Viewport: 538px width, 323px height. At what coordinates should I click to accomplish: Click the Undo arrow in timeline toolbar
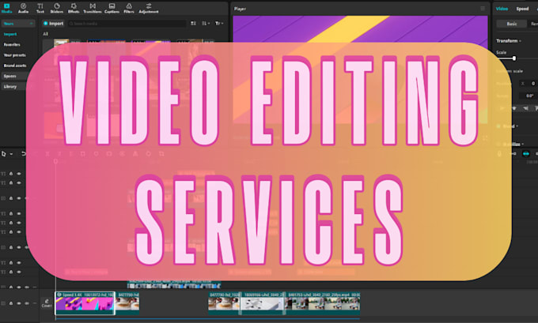click(x=23, y=154)
